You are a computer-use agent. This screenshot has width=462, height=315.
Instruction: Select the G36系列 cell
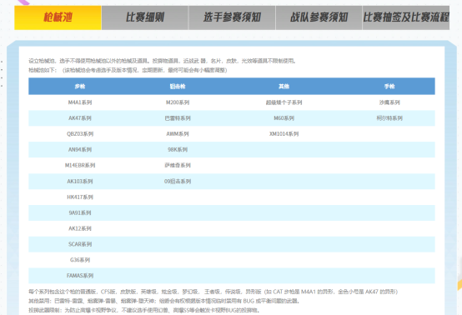coord(80,260)
